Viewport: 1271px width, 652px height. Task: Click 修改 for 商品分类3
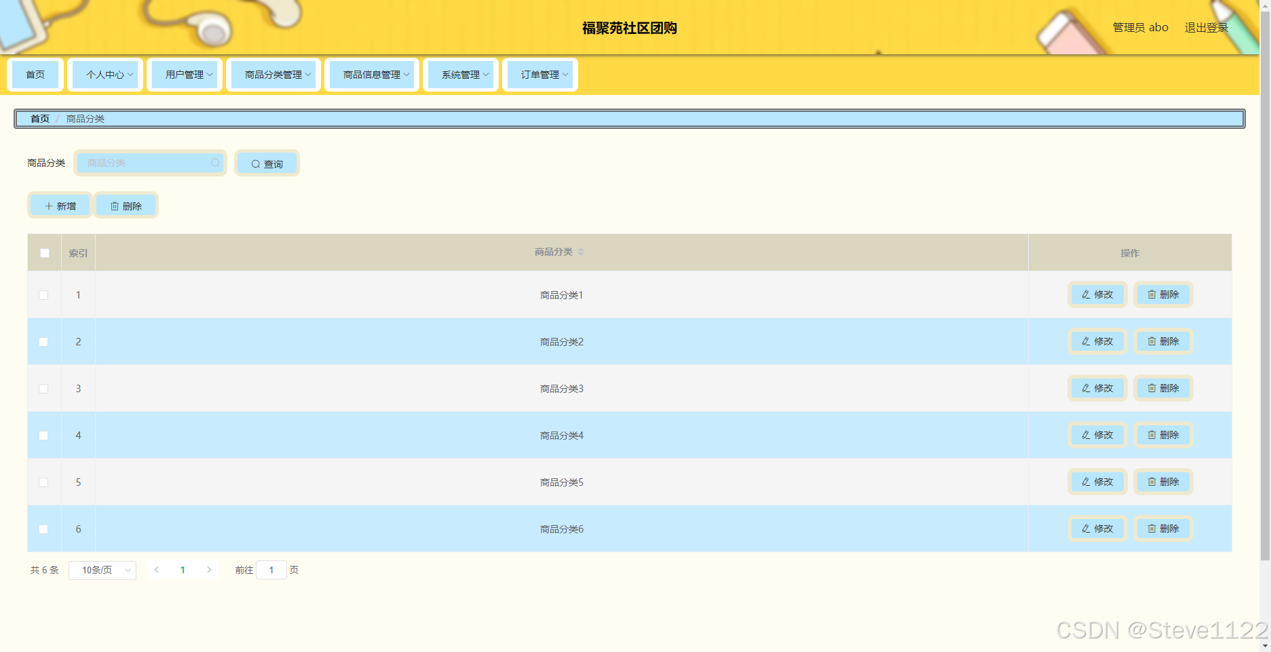(1097, 388)
